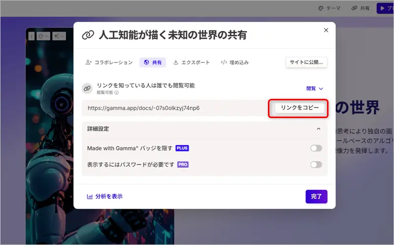Collapse the 詳細設定 section
Image resolution: width=394 pixels, height=245 pixels.
pos(318,129)
